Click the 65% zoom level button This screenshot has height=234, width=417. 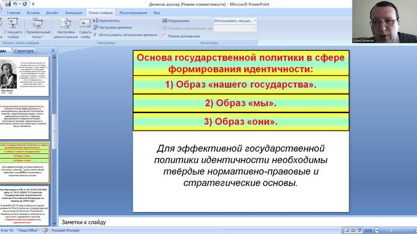(368, 231)
